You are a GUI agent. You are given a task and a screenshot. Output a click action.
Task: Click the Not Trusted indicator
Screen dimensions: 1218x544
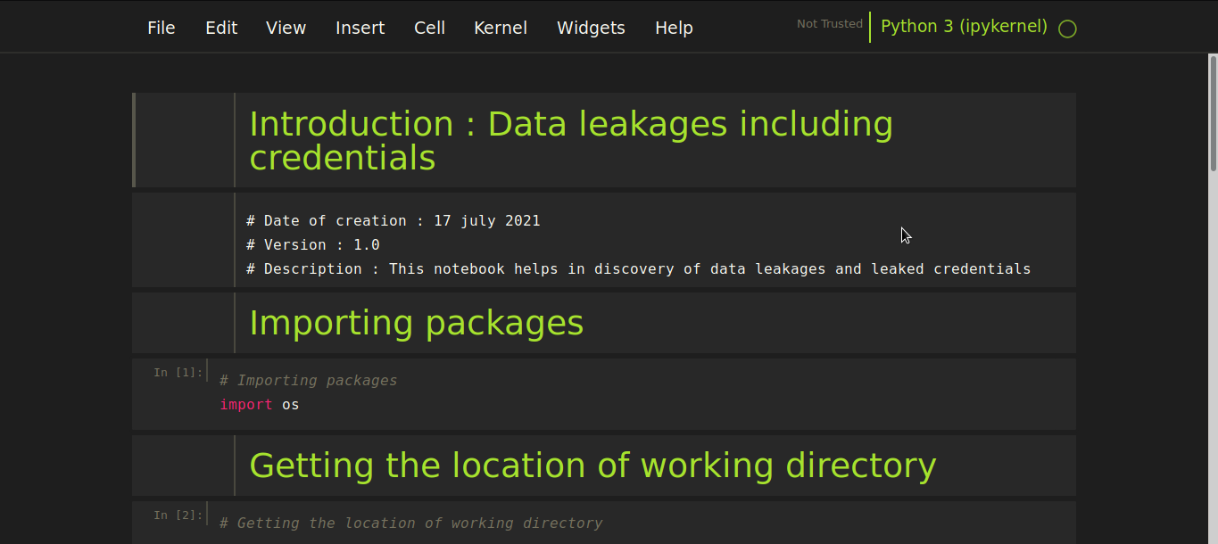(829, 23)
